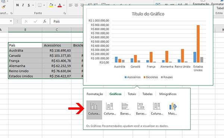This screenshot has width=224, height=138.
Task: Switch to Formatação tab in Quick Analysis
Action: 94,94
